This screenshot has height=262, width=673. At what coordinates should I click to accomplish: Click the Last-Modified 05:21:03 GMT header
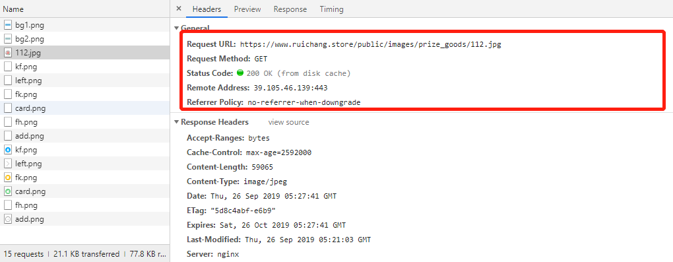[x=278, y=240]
